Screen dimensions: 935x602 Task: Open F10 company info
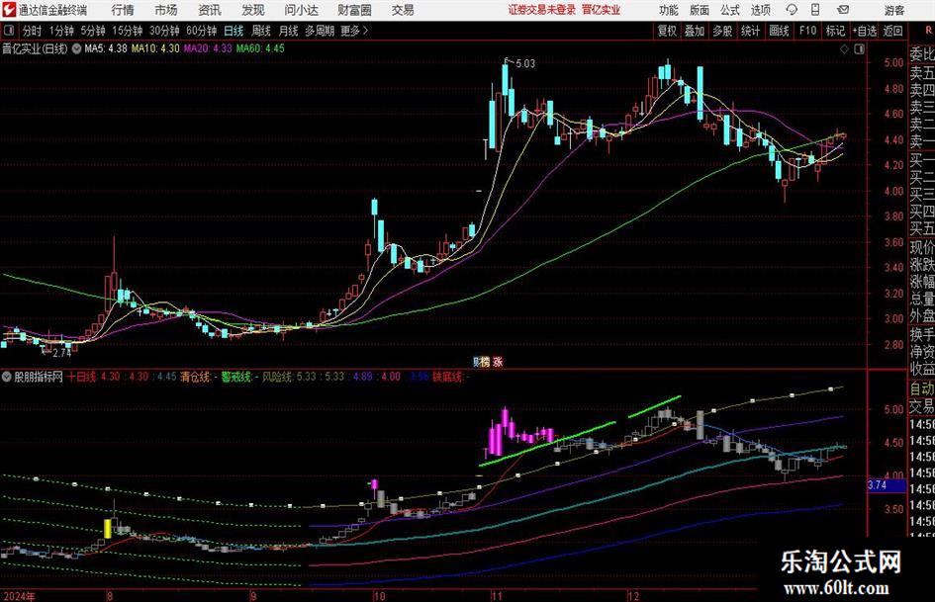point(807,31)
